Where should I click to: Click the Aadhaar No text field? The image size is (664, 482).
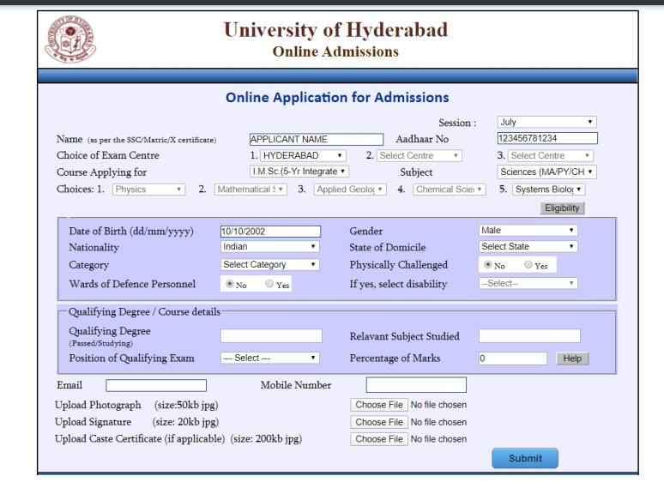point(546,138)
